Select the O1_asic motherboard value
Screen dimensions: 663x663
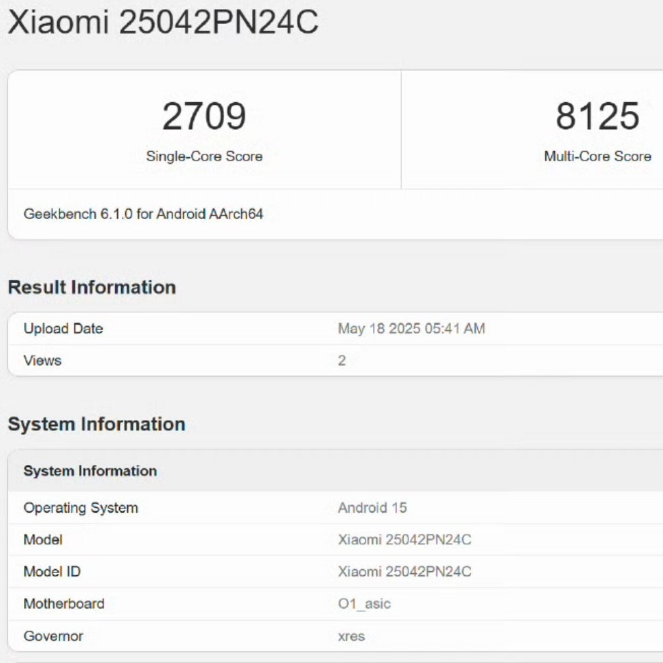pyautogui.click(x=364, y=604)
